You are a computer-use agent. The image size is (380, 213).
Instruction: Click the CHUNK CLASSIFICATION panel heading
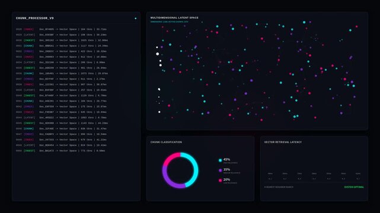tap(166, 142)
